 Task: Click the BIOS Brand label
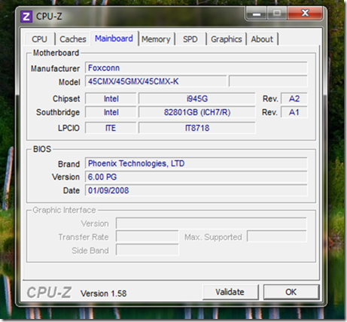point(68,164)
